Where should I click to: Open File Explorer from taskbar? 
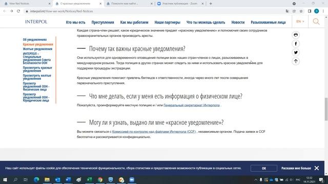[47, 179]
